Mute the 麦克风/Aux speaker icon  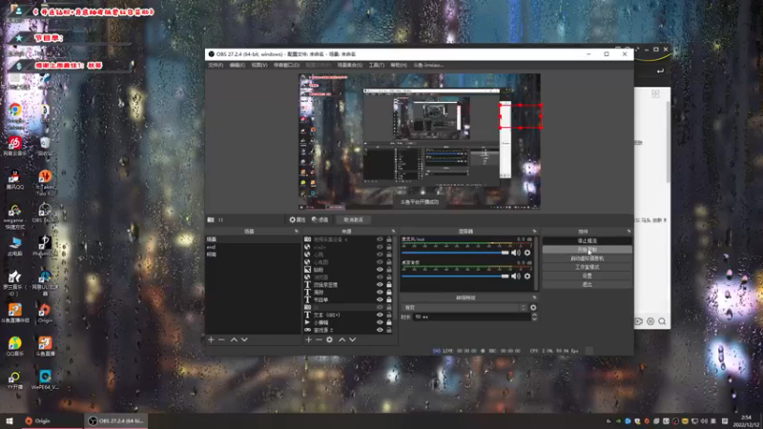click(x=516, y=253)
